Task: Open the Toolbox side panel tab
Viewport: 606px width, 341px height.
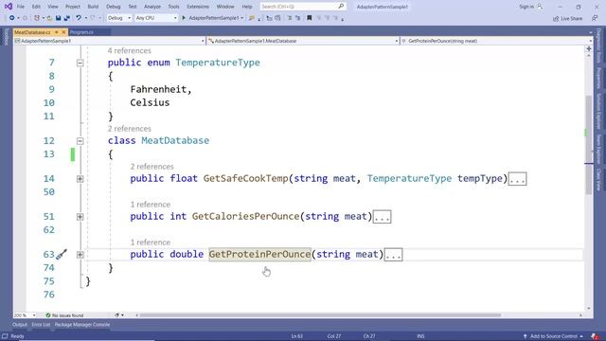Action: coord(7,37)
